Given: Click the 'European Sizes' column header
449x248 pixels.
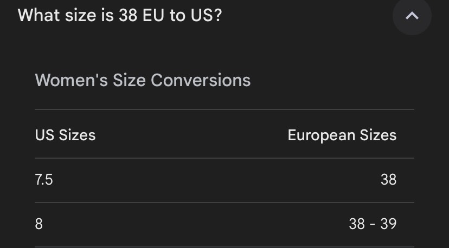Looking at the screenshot, I should (x=342, y=135).
